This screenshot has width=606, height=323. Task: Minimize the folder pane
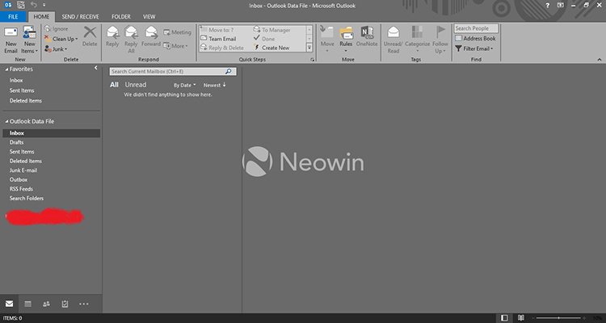[x=96, y=68]
